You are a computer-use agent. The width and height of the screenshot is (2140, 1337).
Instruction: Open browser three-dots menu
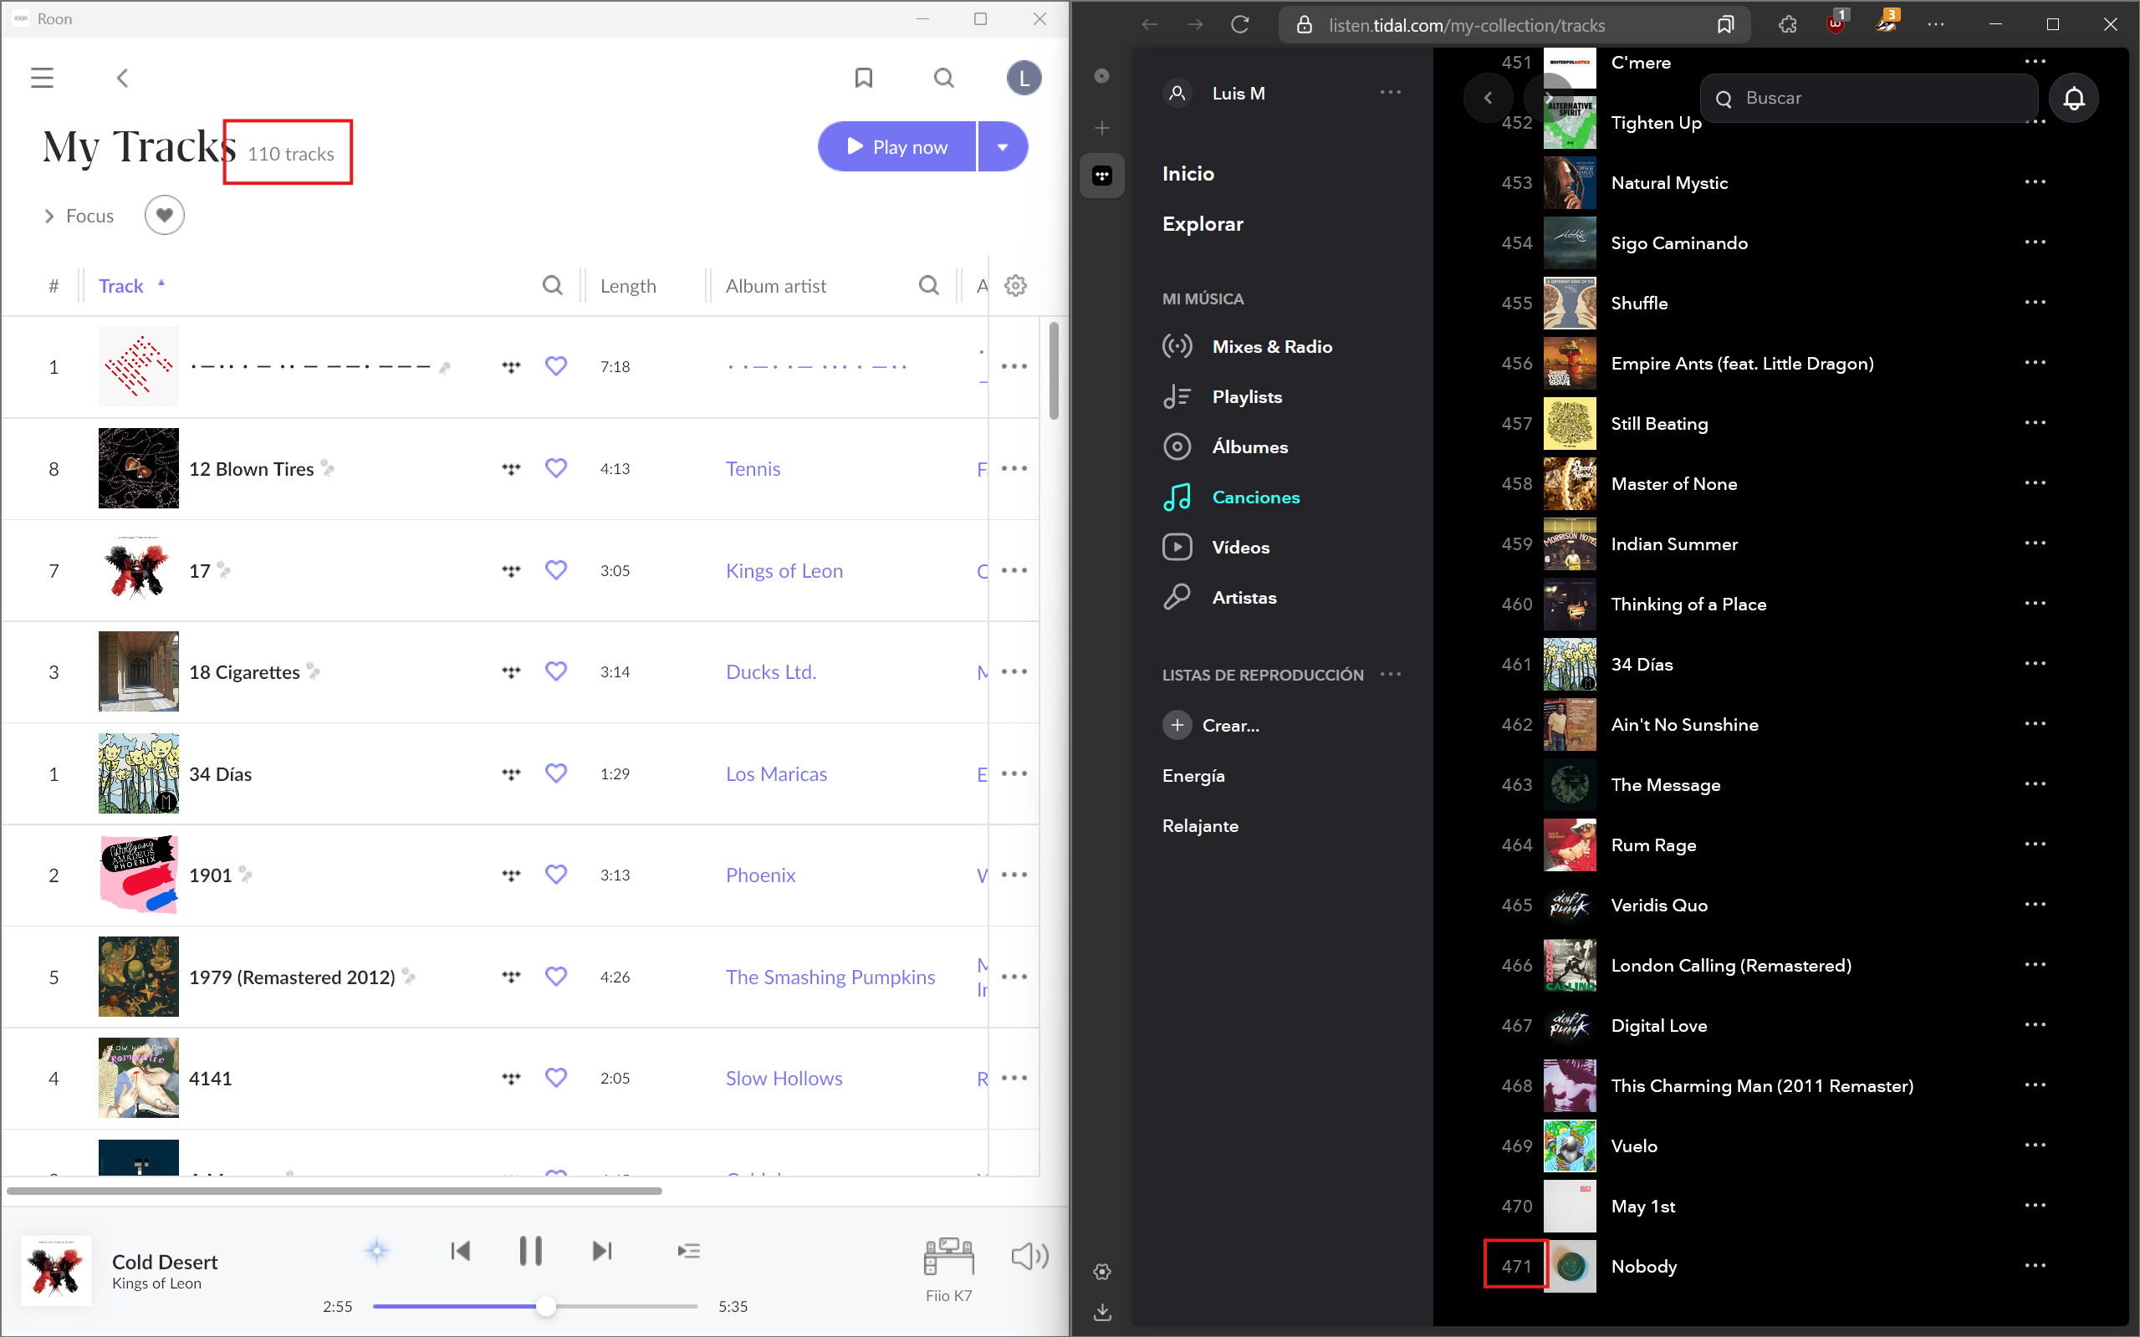point(1936,25)
